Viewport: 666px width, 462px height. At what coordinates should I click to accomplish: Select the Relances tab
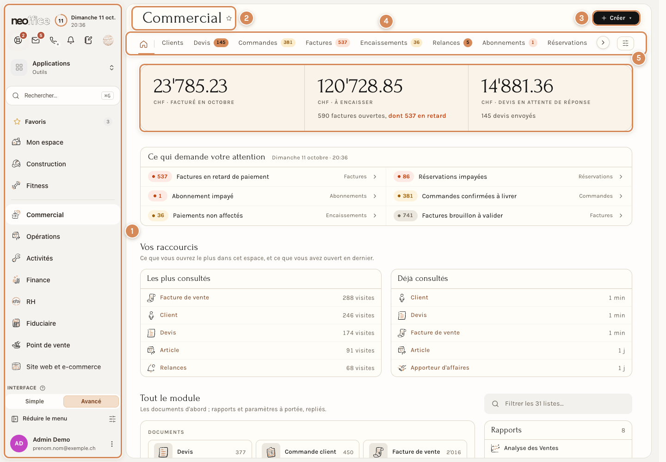tap(452, 43)
